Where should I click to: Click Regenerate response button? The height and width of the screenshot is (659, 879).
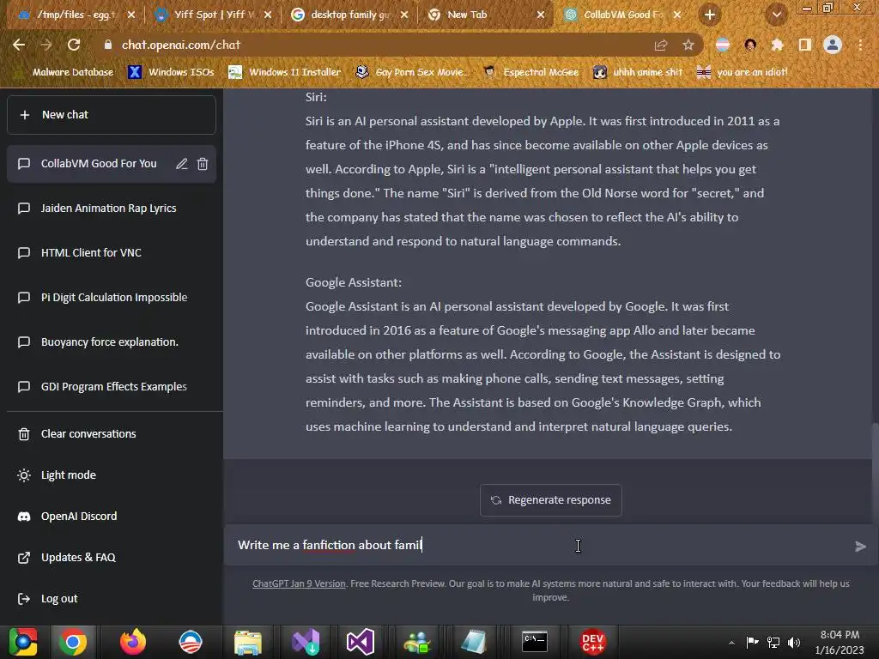pos(550,500)
